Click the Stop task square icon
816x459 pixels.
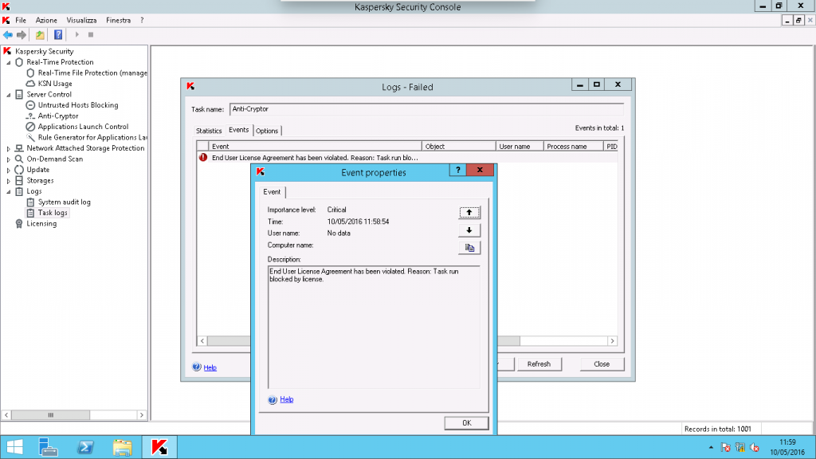click(91, 35)
